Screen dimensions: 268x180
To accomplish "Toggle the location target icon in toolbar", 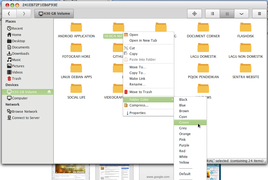I will click(195, 14).
